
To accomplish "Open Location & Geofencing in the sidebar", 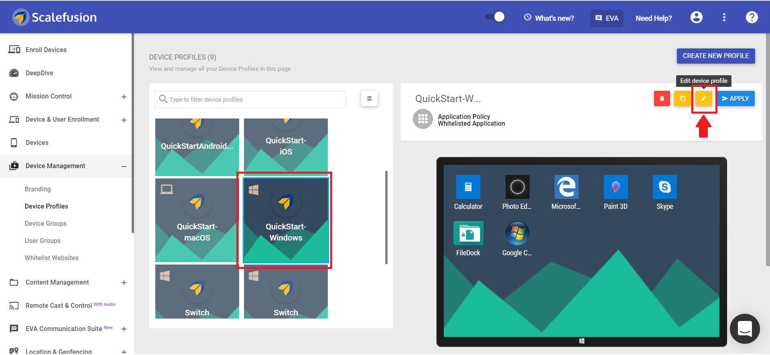I will point(59,351).
